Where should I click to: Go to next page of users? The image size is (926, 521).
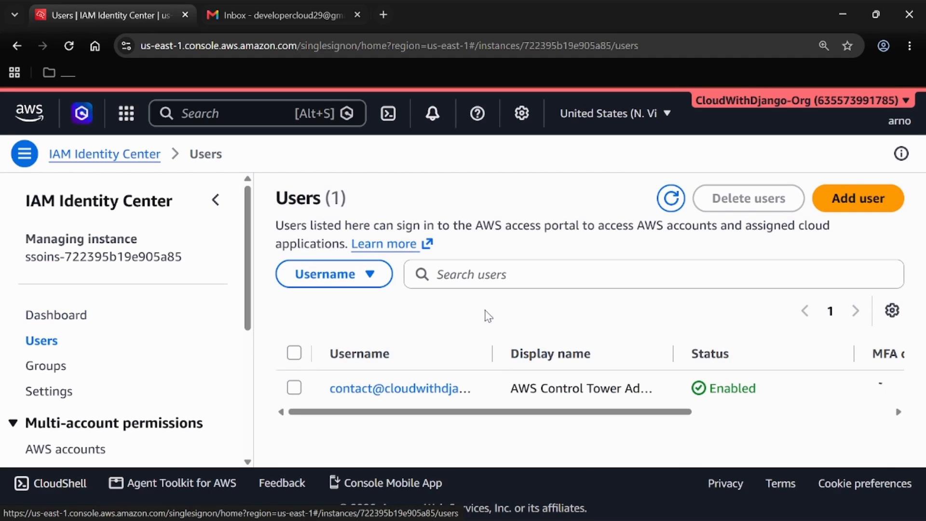pyautogui.click(x=856, y=311)
